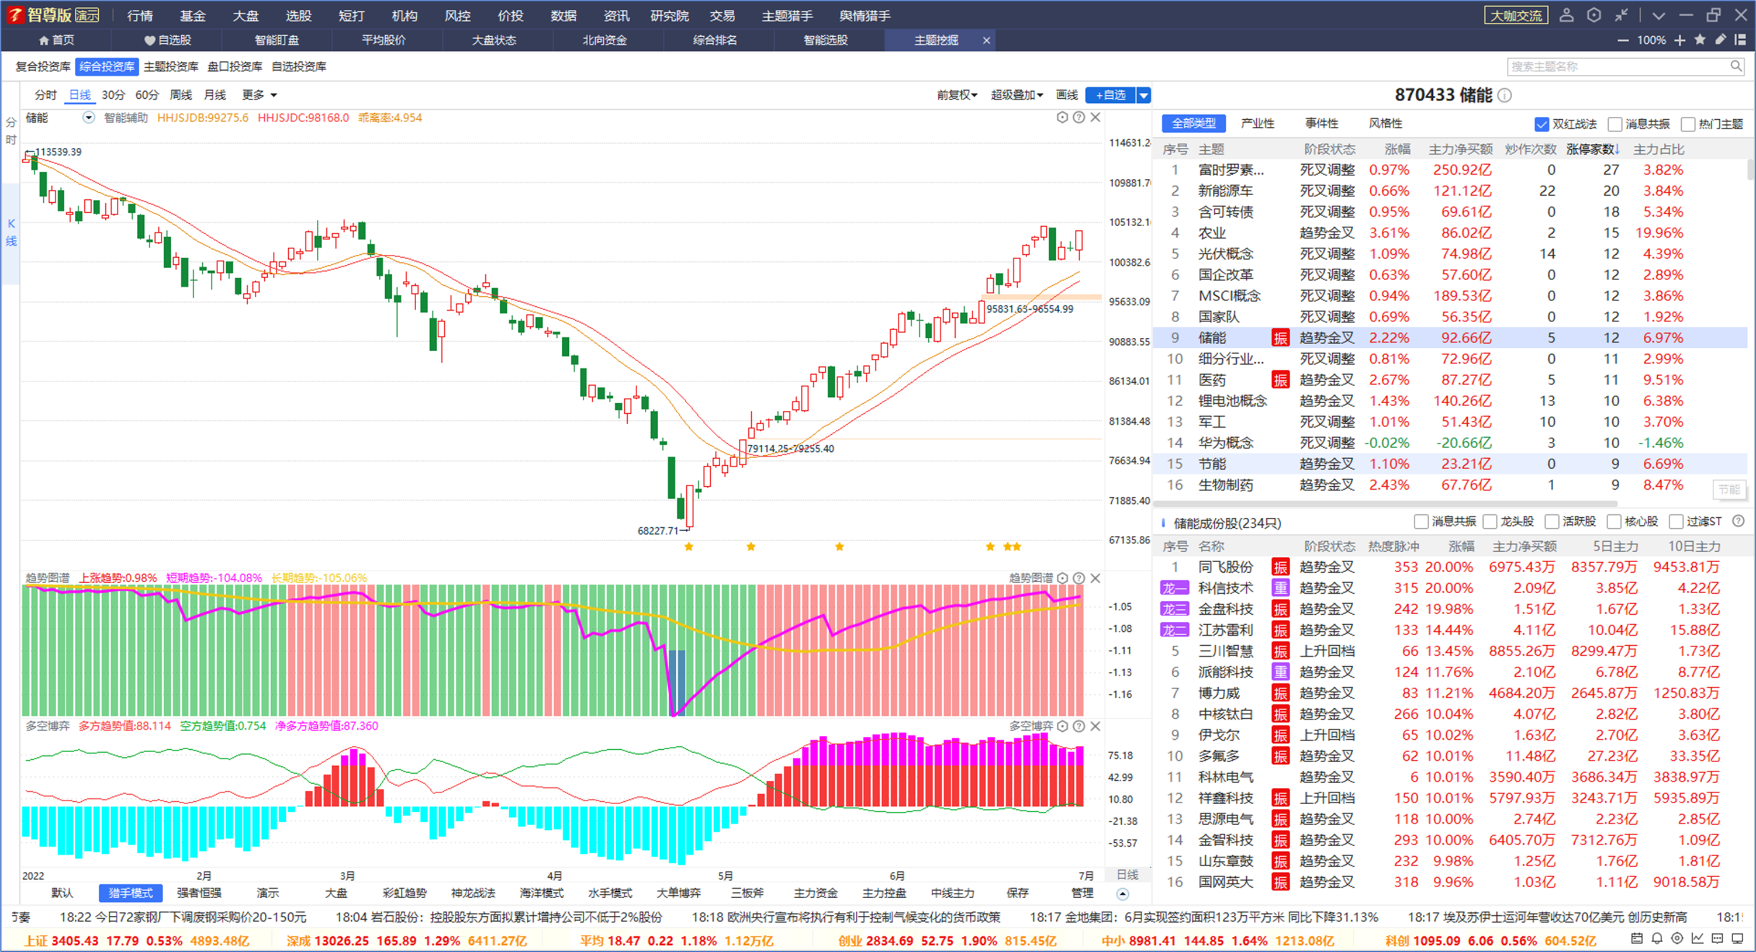Viewport: 1756px width, 952px height.
Task: Open the 更多 period dropdown
Action: [x=260, y=95]
